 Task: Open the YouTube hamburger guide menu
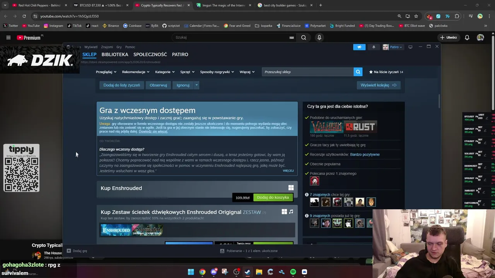8,37
